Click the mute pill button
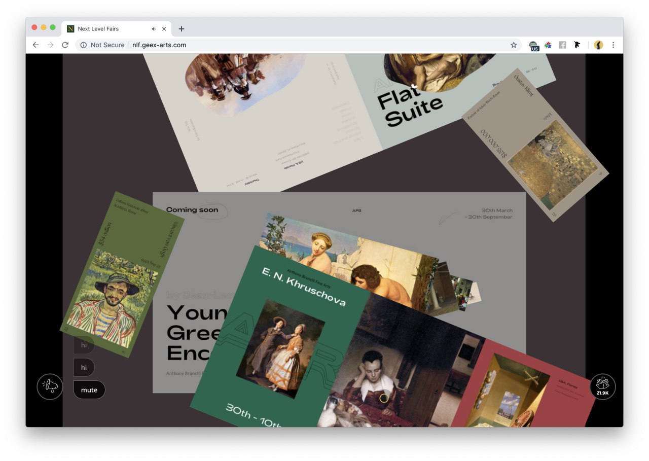This screenshot has width=649, height=461. 89,390
